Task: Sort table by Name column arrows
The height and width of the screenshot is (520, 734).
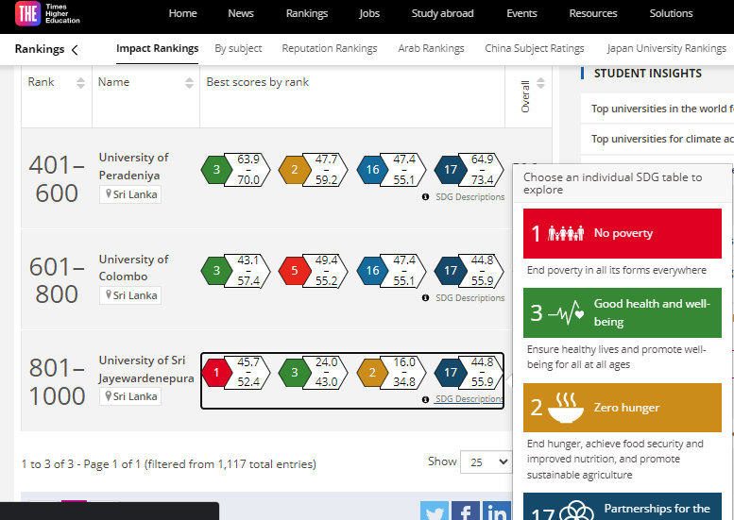Action: click(x=189, y=83)
